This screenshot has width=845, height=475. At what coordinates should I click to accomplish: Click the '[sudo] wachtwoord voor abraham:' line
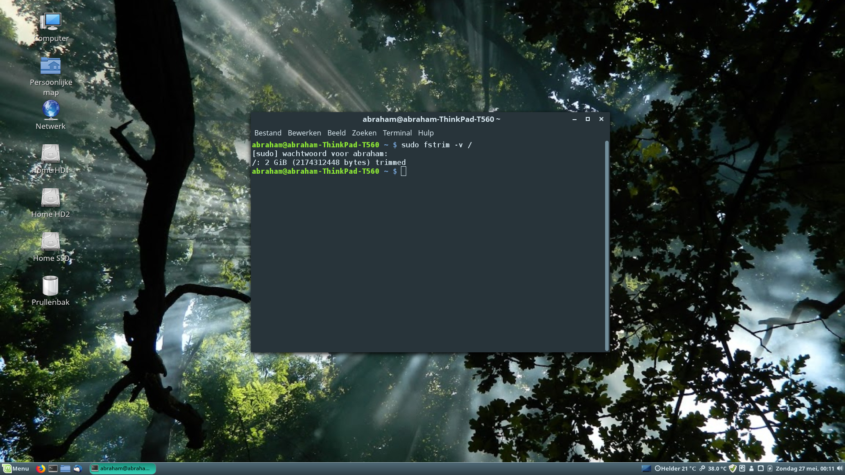click(320, 153)
